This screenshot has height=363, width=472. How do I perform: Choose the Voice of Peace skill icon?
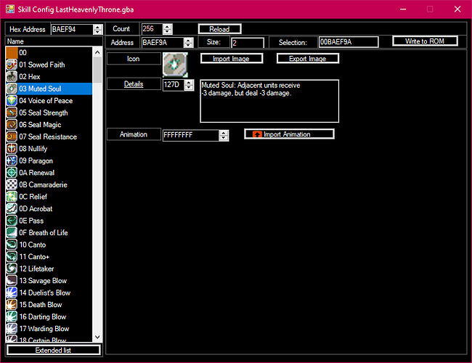point(12,100)
